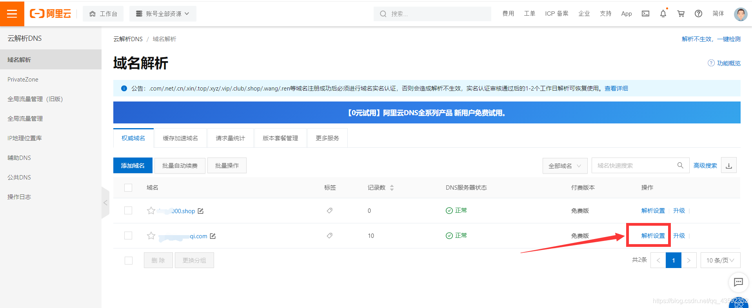Star the .shop domain as favorite

[x=151, y=210]
